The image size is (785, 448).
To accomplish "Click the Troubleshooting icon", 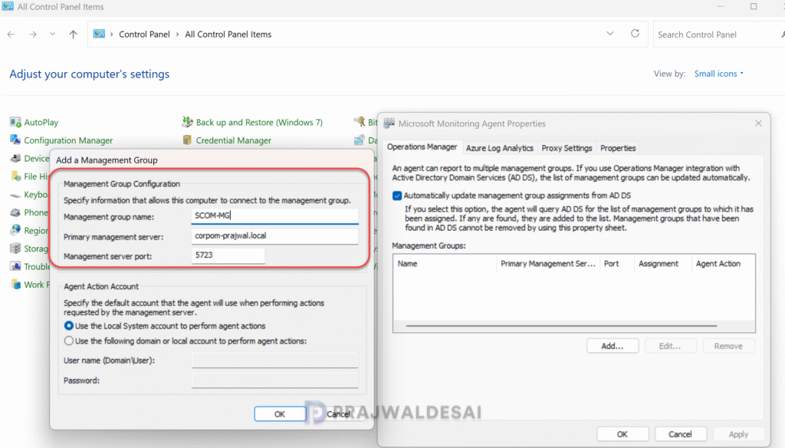I will tap(15, 267).
